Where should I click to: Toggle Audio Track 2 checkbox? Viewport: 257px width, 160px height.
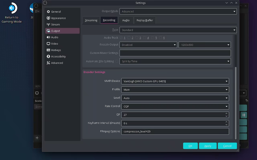[129, 38]
